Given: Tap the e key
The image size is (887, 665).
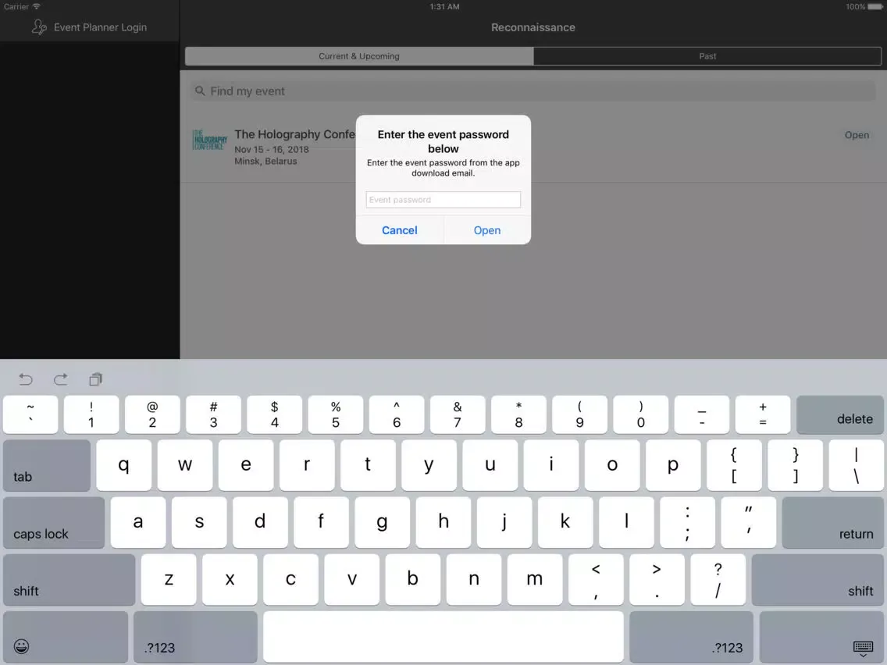Looking at the screenshot, I should tap(246, 465).
